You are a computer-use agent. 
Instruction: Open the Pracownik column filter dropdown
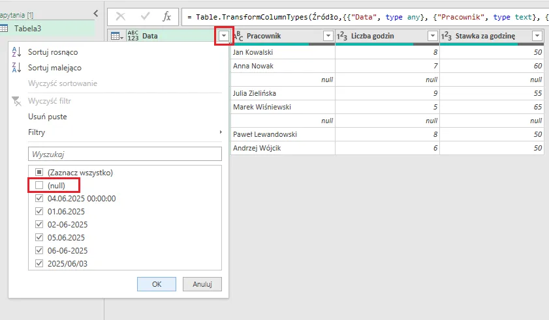pos(328,36)
